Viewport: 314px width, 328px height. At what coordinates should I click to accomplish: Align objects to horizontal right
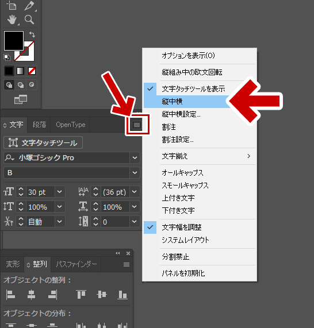tap(52, 295)
